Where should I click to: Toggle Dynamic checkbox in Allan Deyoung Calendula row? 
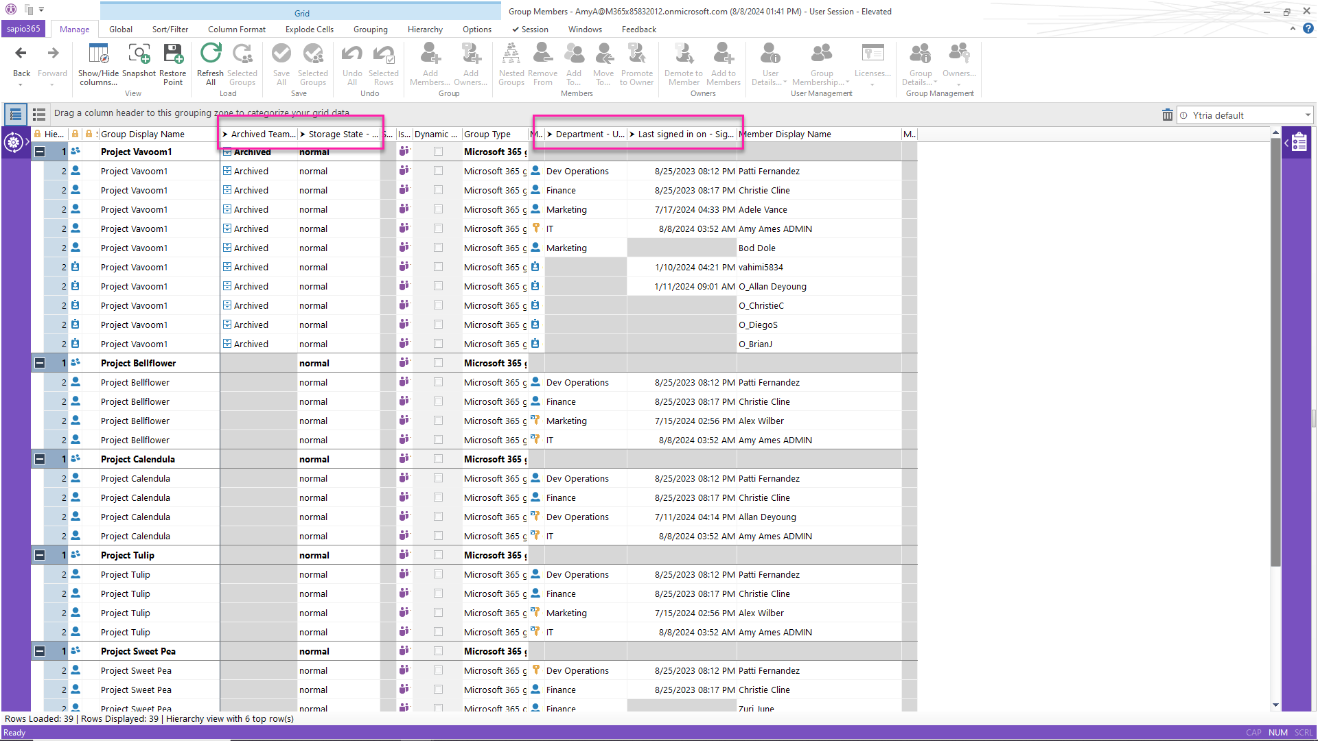(438, 517)
